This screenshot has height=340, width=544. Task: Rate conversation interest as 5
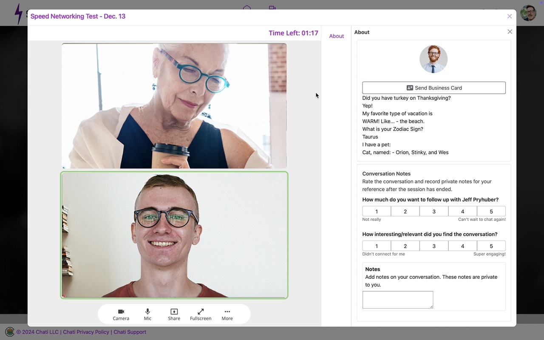point(491,246)
